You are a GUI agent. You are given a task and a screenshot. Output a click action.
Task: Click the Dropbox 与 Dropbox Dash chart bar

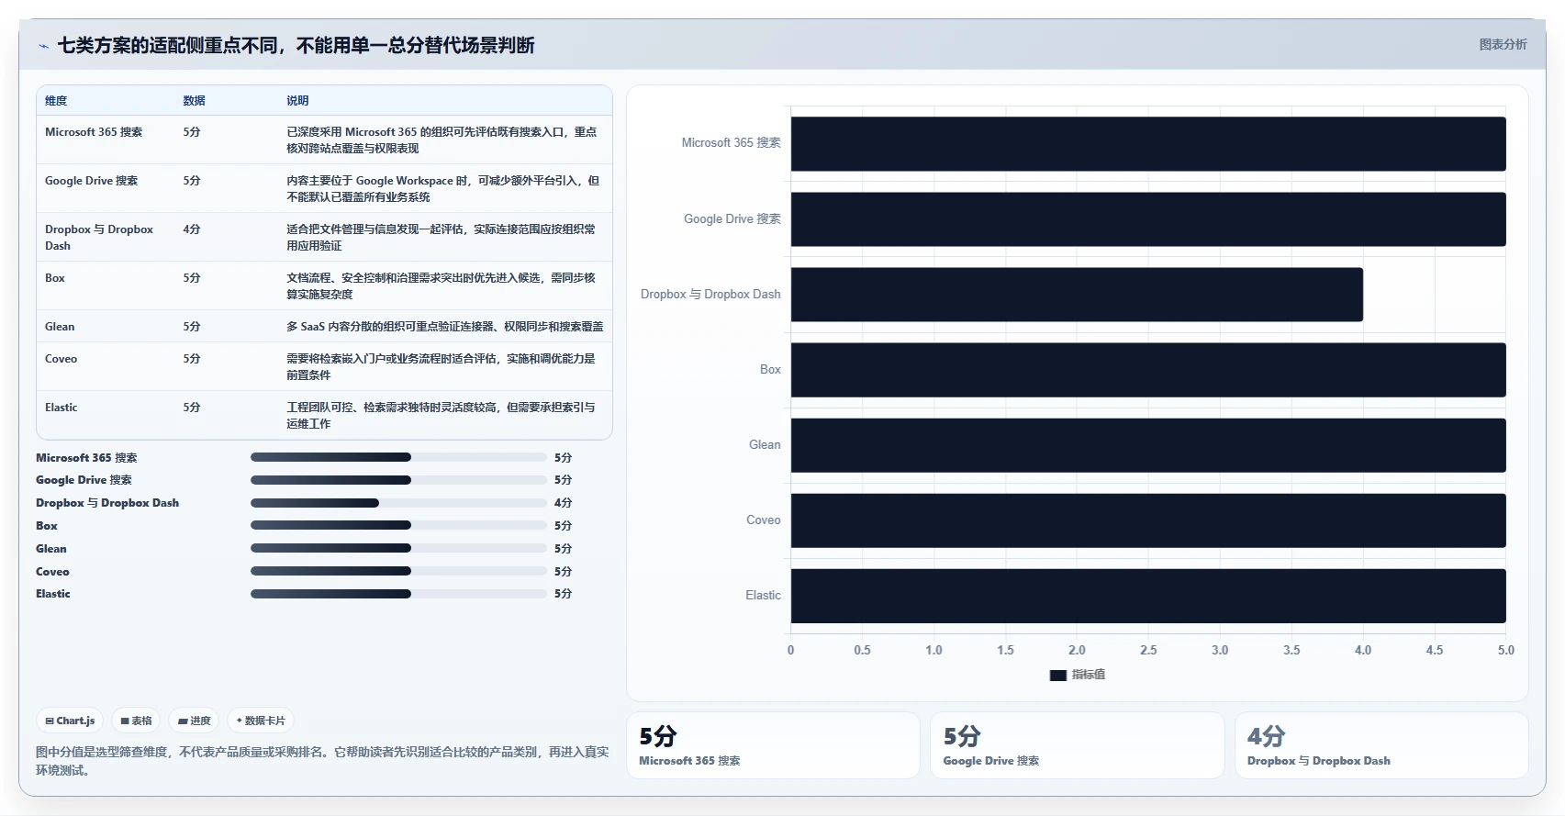[1077, 295]
